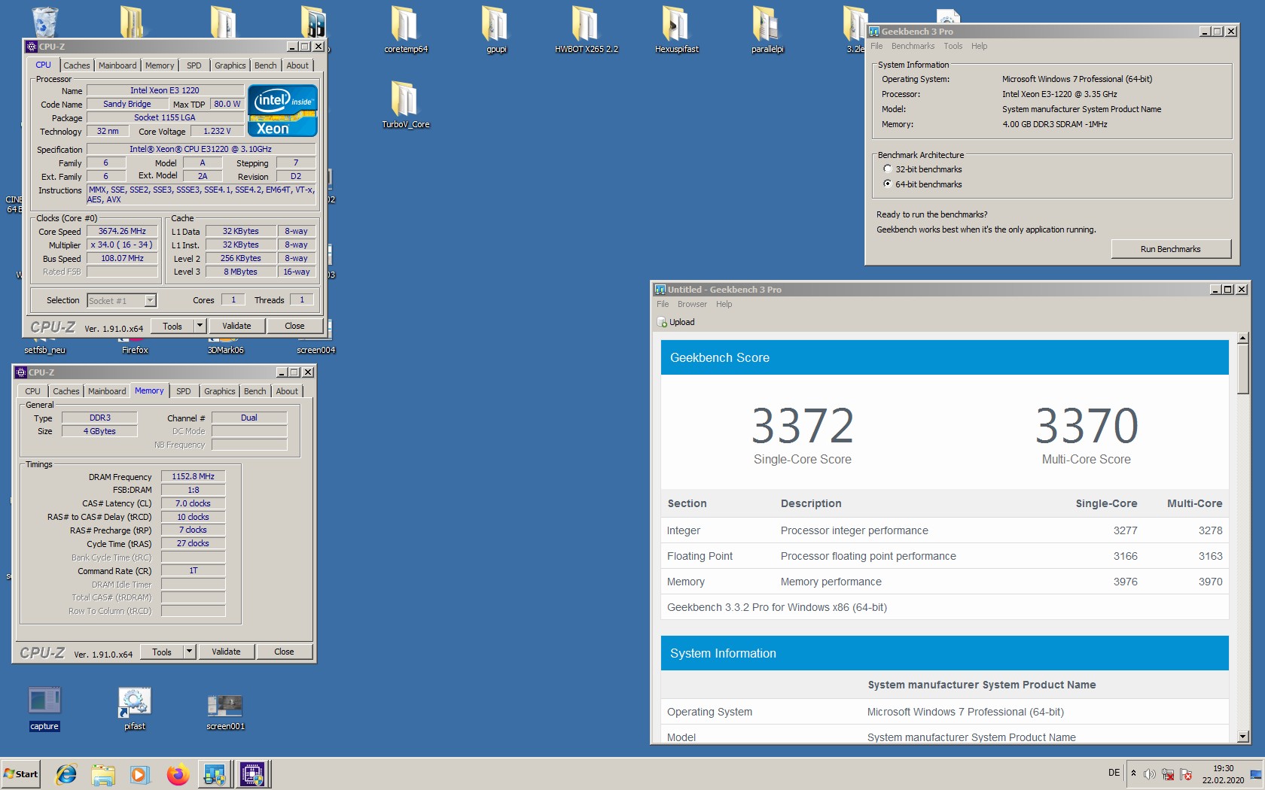Launch Internet Explorer from taskbar
1265x790 pixels.
pos(66,773)
